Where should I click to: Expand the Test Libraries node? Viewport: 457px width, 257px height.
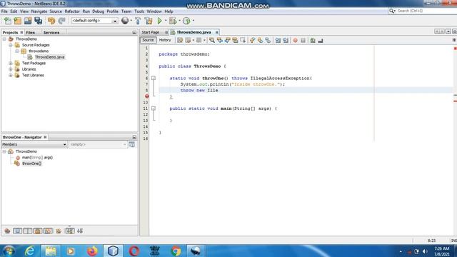pyautogui.click(x=11, y=75)
